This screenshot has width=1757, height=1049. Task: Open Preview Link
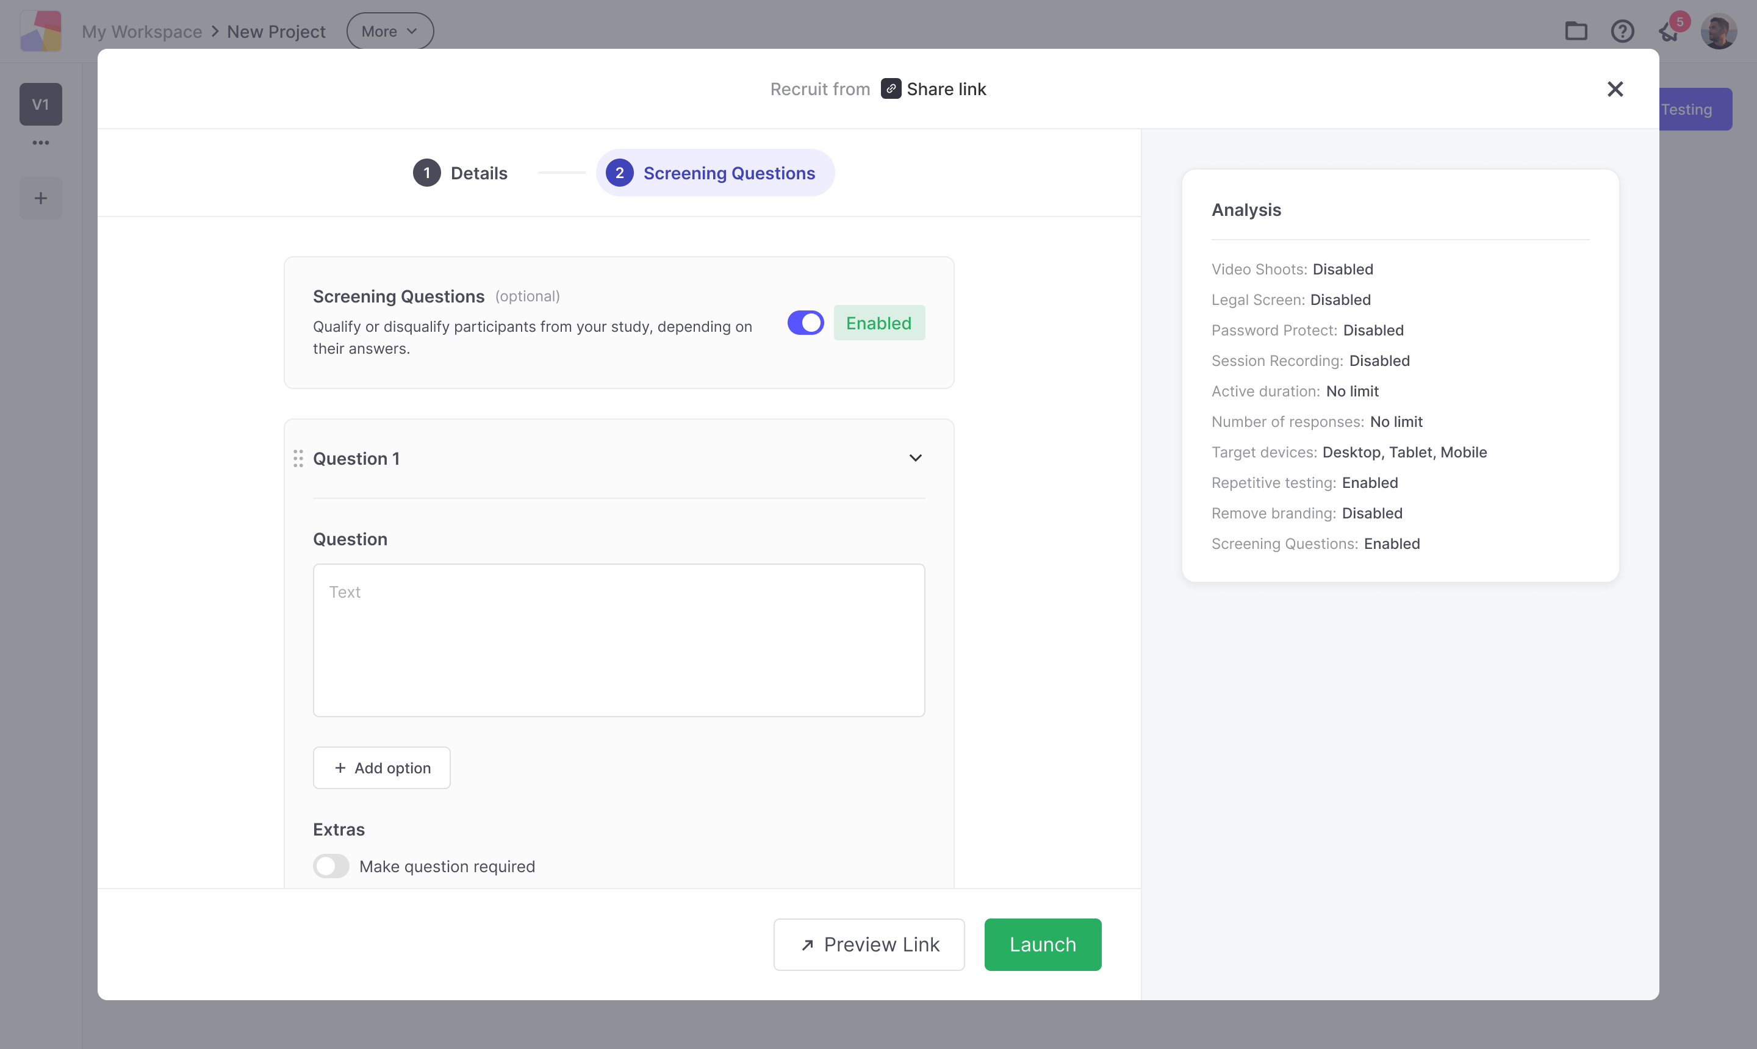(x=869, y=944)
